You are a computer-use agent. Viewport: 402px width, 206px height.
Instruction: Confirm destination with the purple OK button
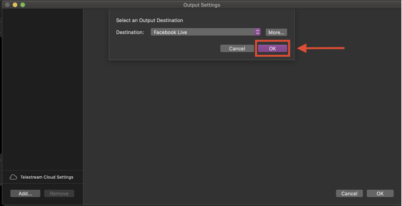click(x=272, y=48)
